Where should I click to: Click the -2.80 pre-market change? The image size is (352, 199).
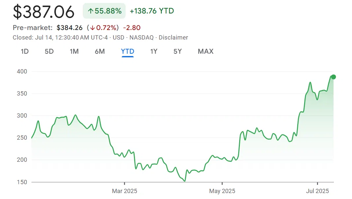coord(132,28)
